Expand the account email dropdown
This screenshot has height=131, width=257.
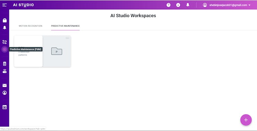pyautogui.click(x=249, y=5)
